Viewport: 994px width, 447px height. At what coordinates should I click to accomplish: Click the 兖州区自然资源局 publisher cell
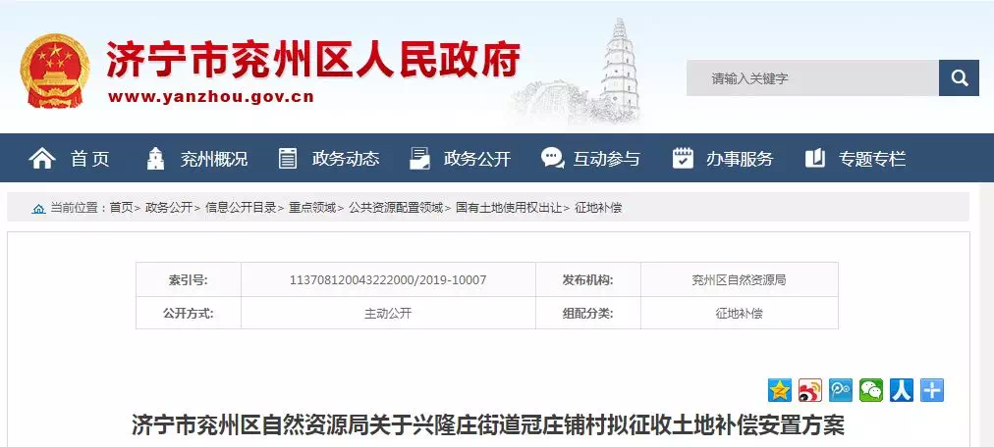pos(740,279)
